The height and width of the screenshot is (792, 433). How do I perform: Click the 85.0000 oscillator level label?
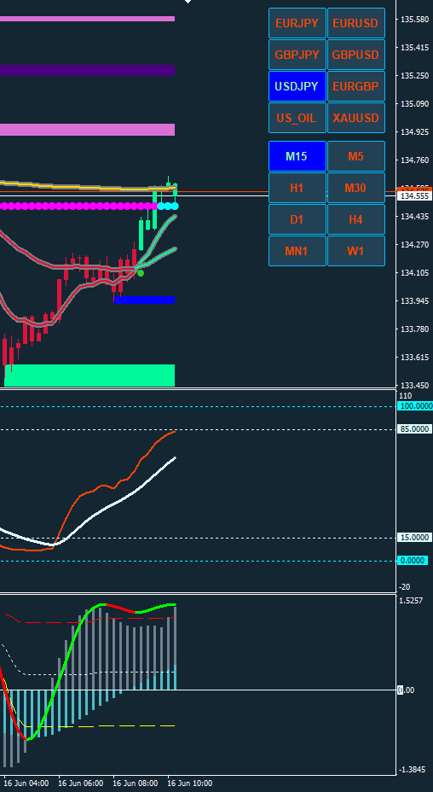[x=414, y=429]
